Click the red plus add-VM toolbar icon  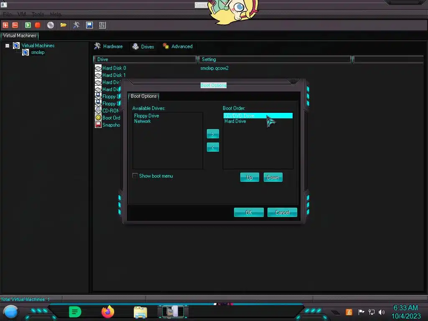point(5,25)
